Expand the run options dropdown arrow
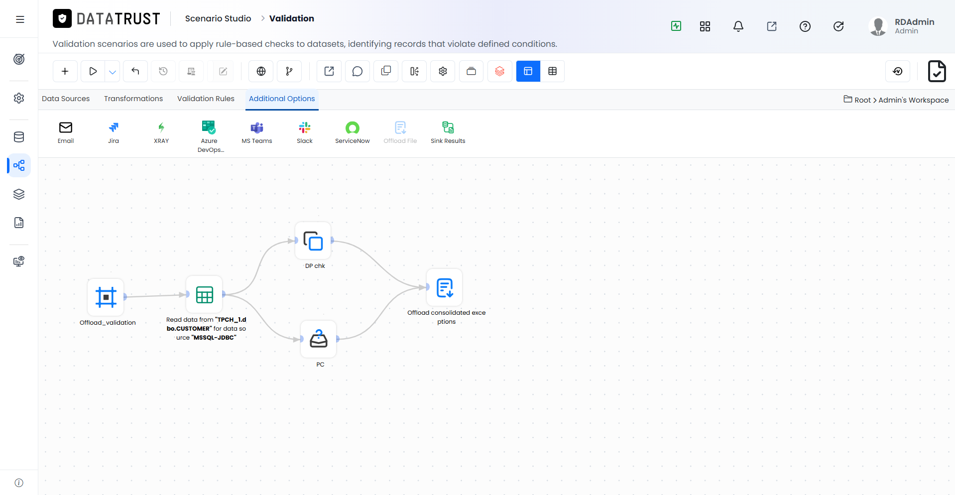The image size is (955, 495). 113,71
